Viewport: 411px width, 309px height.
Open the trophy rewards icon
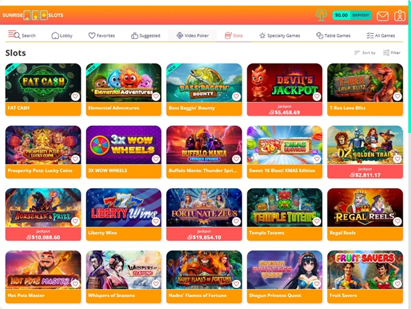(x=322, y=16)
